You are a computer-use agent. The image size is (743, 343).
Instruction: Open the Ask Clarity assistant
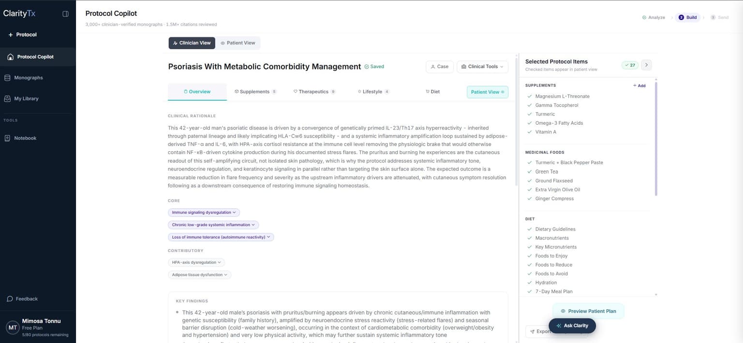(x=572, y=326)
